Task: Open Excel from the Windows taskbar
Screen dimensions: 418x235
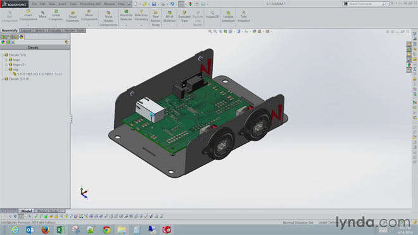Action: pyautogui.click(x=61, y=229)
